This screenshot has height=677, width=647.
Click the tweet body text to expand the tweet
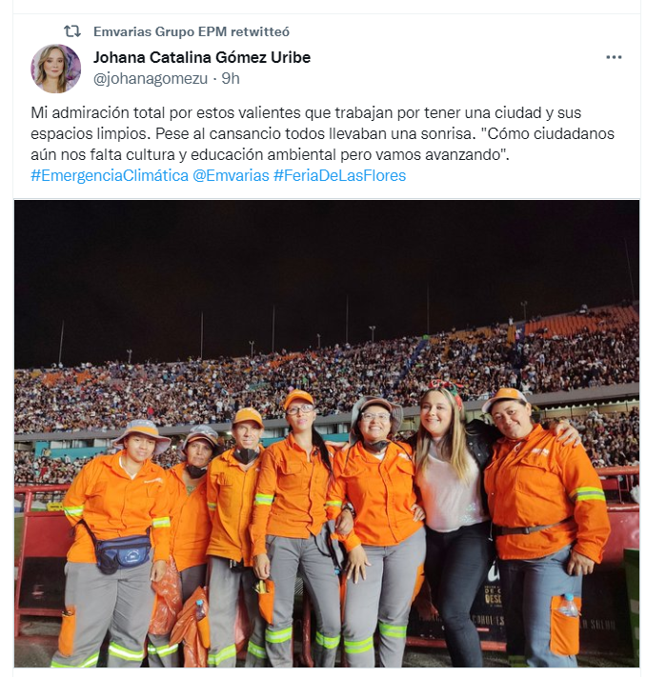322,133
